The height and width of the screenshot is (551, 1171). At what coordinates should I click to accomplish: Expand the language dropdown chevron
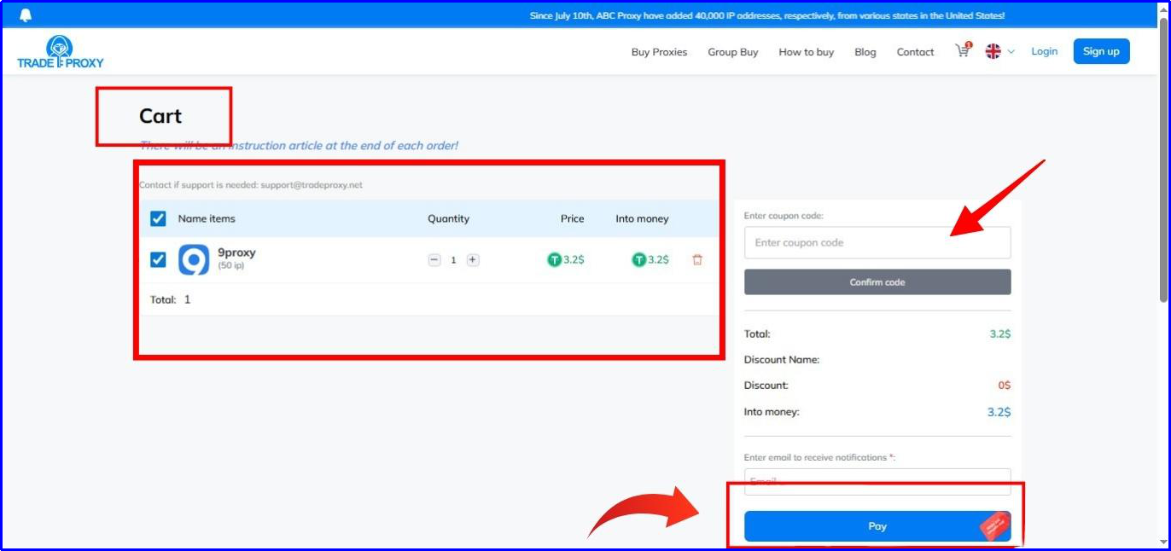click(x=1011, y=52)
